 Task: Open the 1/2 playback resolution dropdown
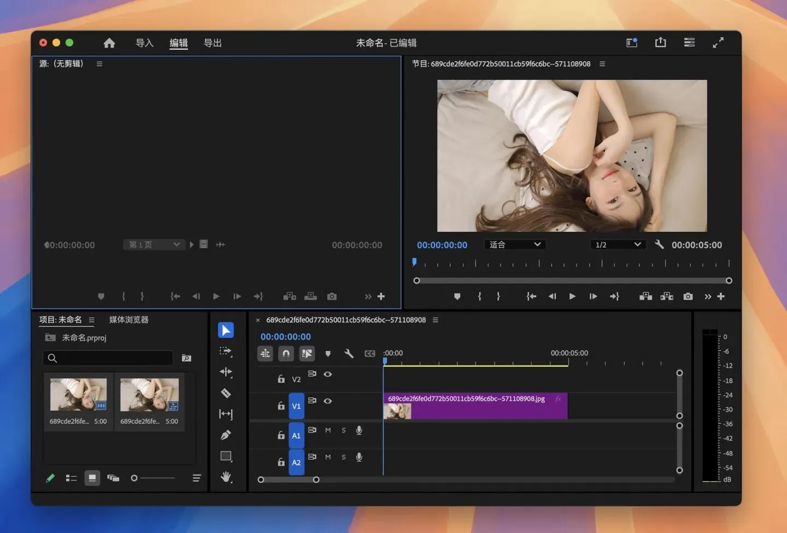pyautogui.click(x=618, y=244)
